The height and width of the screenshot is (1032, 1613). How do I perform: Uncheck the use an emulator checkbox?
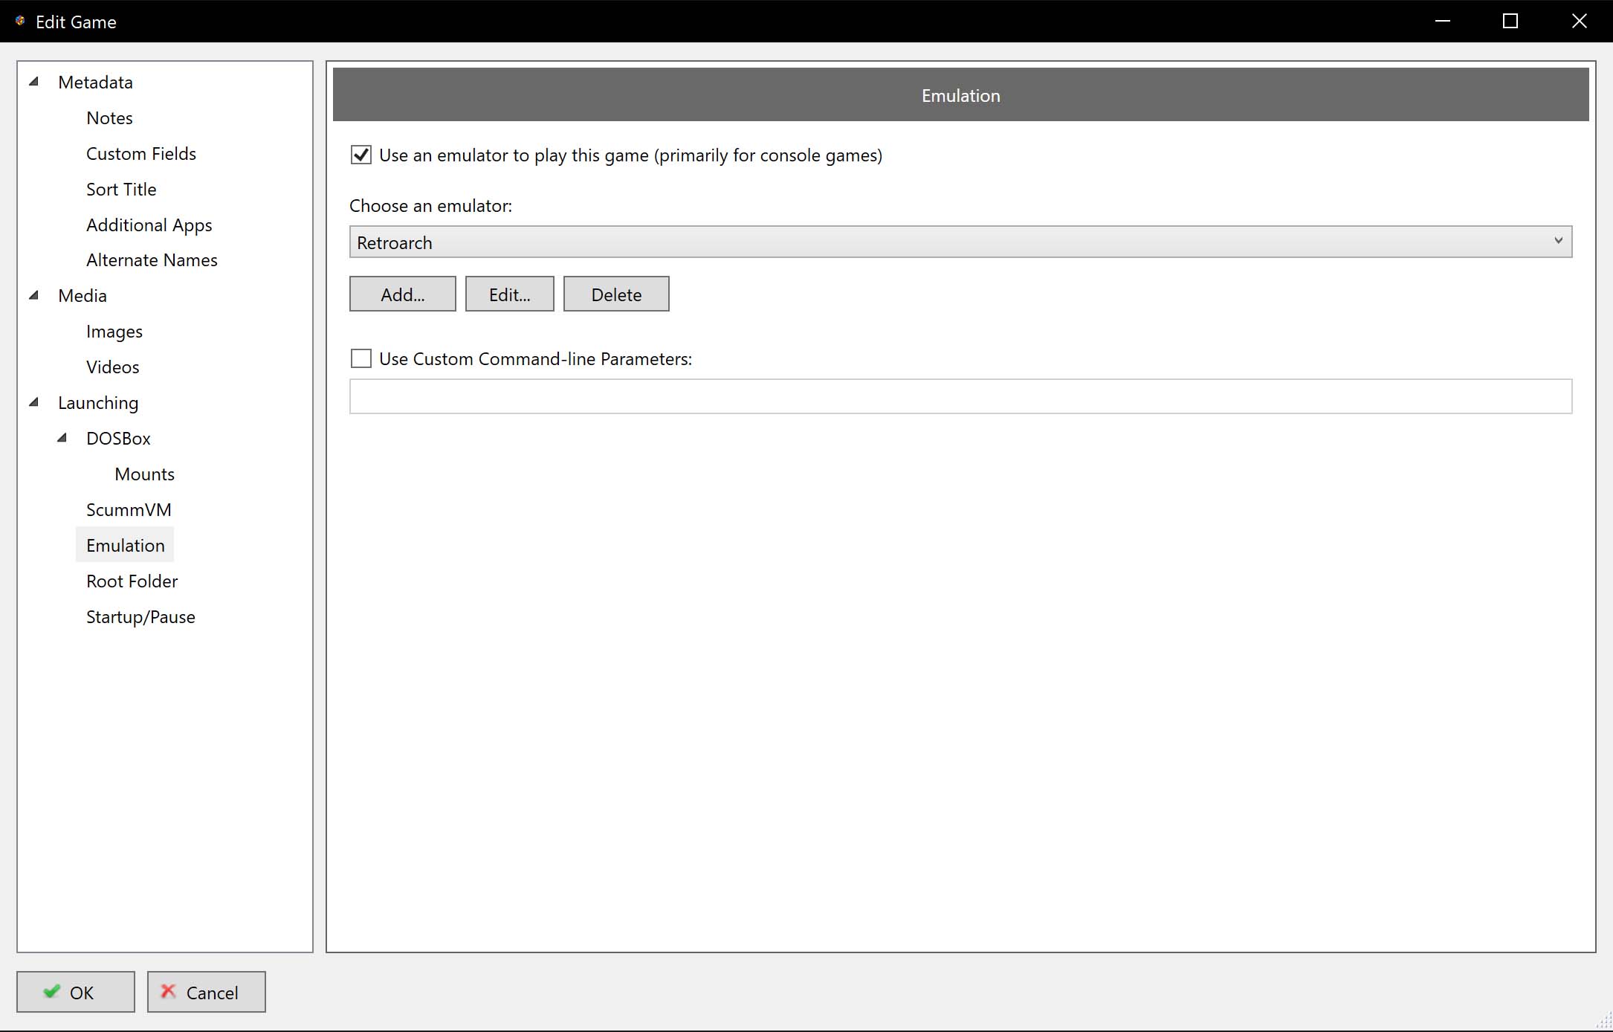coord(361,155)
